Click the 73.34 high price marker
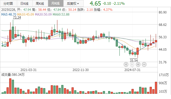 [x=17, y=17]
